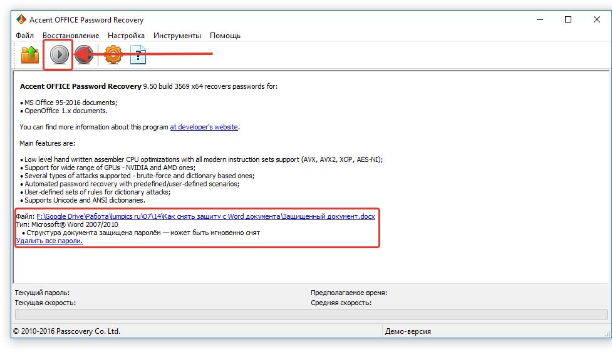Image resolution: width=612 pixels, height=352 pixels.
Task: Follow the 'at developer's website' link
Action: click(x=204, y=127)
